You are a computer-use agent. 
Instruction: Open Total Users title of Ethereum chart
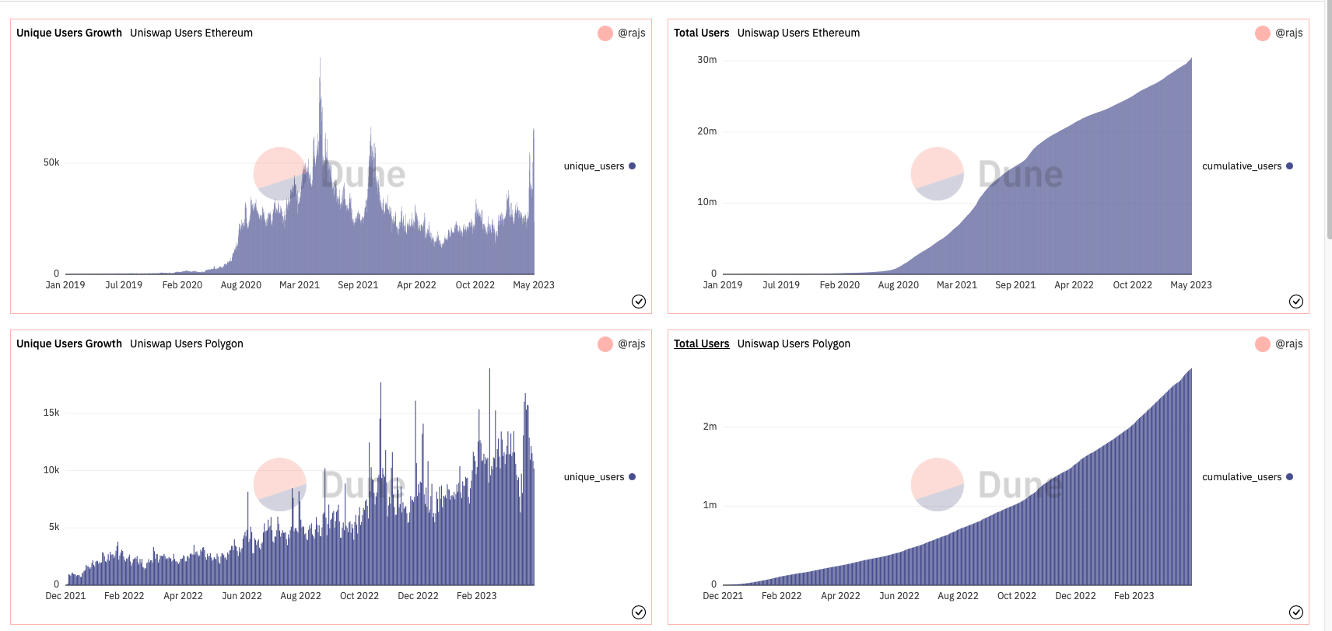[701, 33]
